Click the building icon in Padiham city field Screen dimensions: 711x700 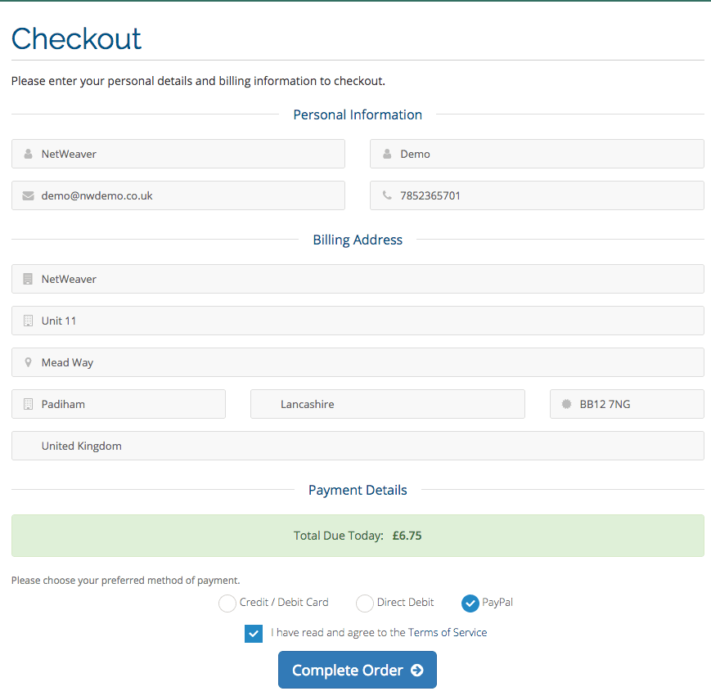pyautogui.click(x=28, y=404)
